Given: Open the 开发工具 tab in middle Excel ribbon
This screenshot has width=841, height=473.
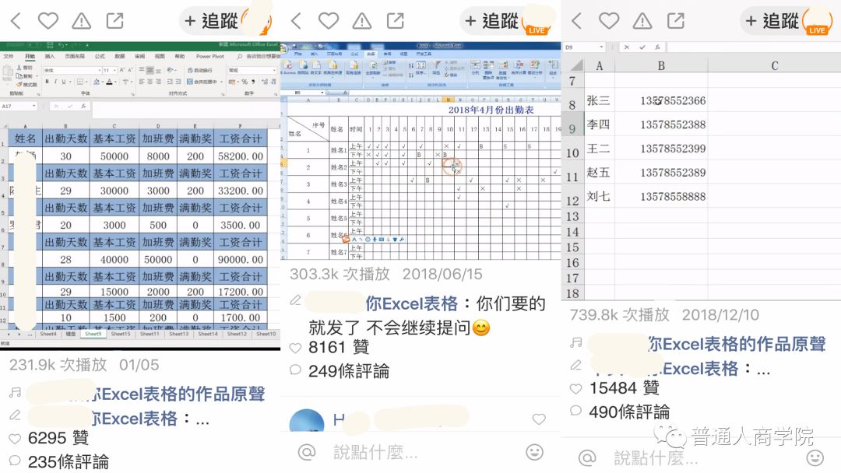Looking at the screenshot, I should (423, 54).
